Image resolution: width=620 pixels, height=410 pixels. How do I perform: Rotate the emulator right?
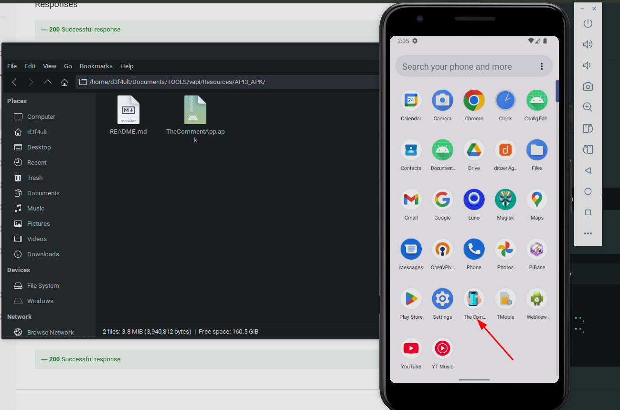[x=588, y=149]
